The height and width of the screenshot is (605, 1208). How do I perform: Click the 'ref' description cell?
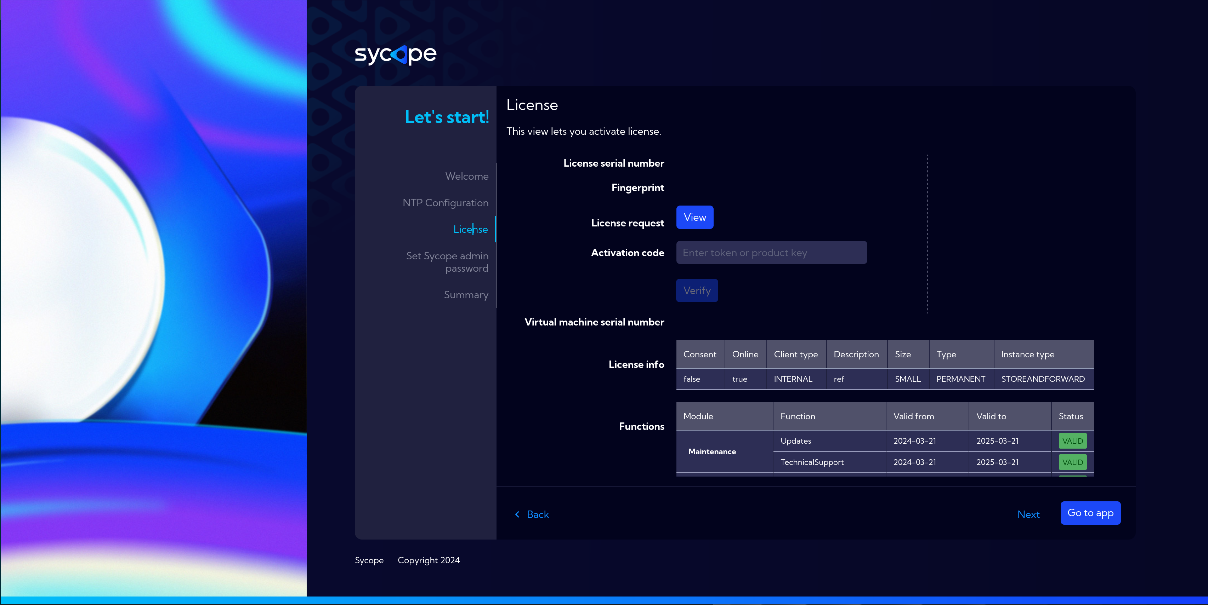pos(856,379)
